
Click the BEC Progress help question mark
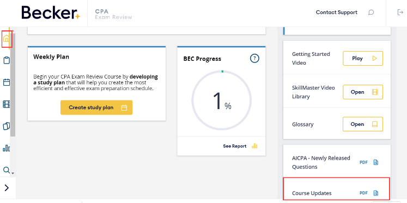[254, 59]
